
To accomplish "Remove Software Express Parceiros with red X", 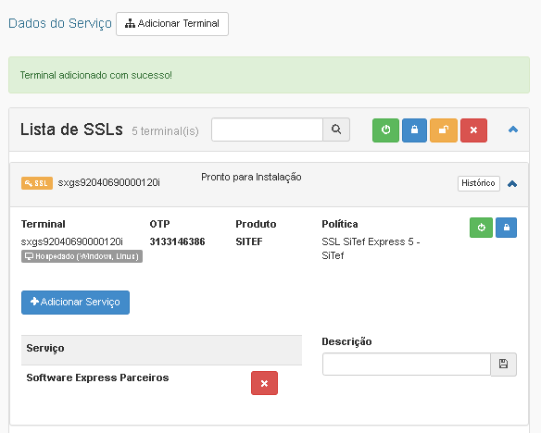I will (264, 383).
